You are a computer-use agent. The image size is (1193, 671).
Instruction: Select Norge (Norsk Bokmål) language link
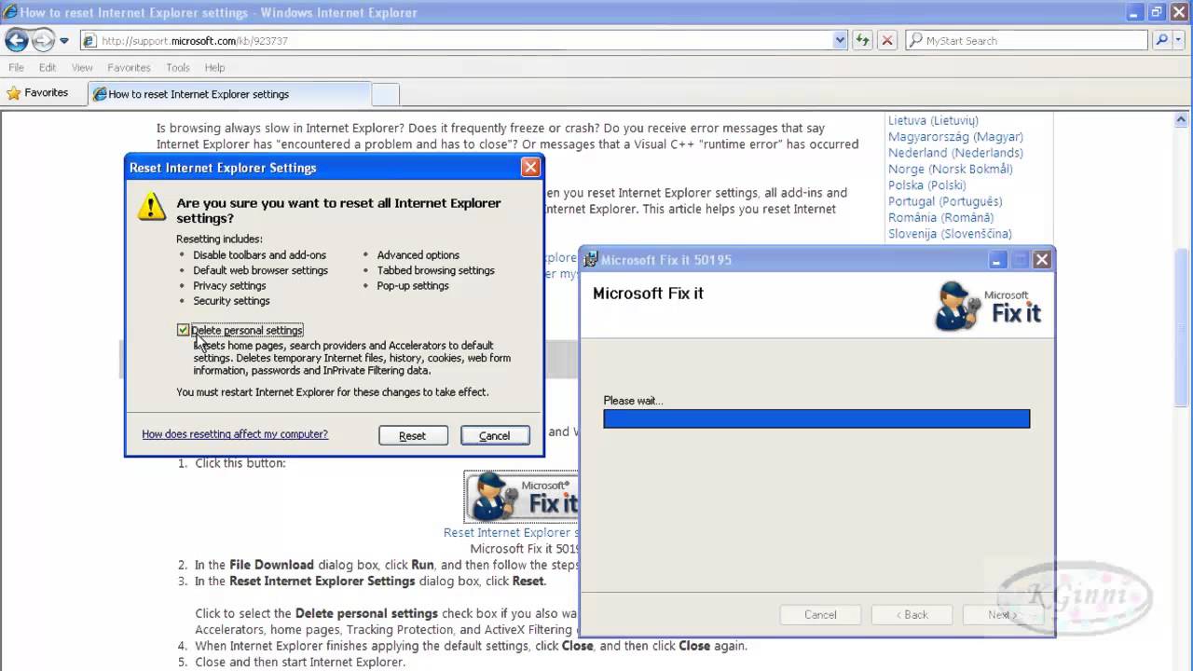950,169
